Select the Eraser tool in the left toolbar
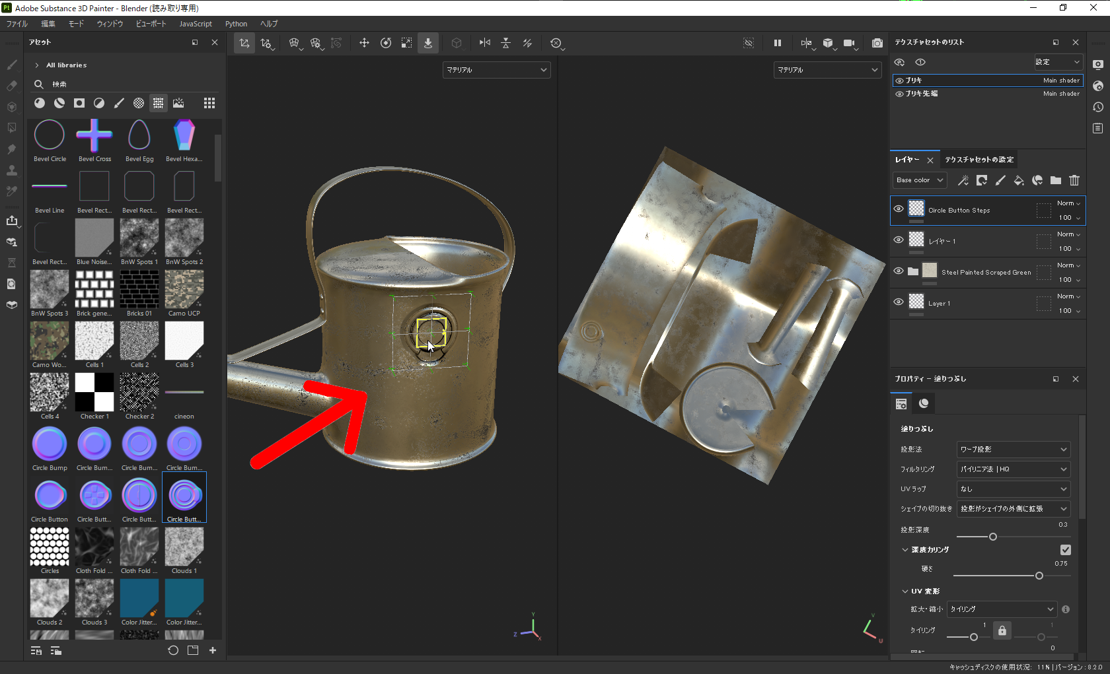Image resolution: width=1110 pixels, height=674 pixels. 11,86
